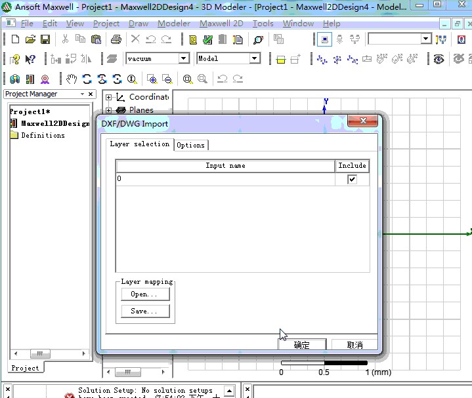Click the local computer simulation icon
472x398 pixels.
[324, 39]
